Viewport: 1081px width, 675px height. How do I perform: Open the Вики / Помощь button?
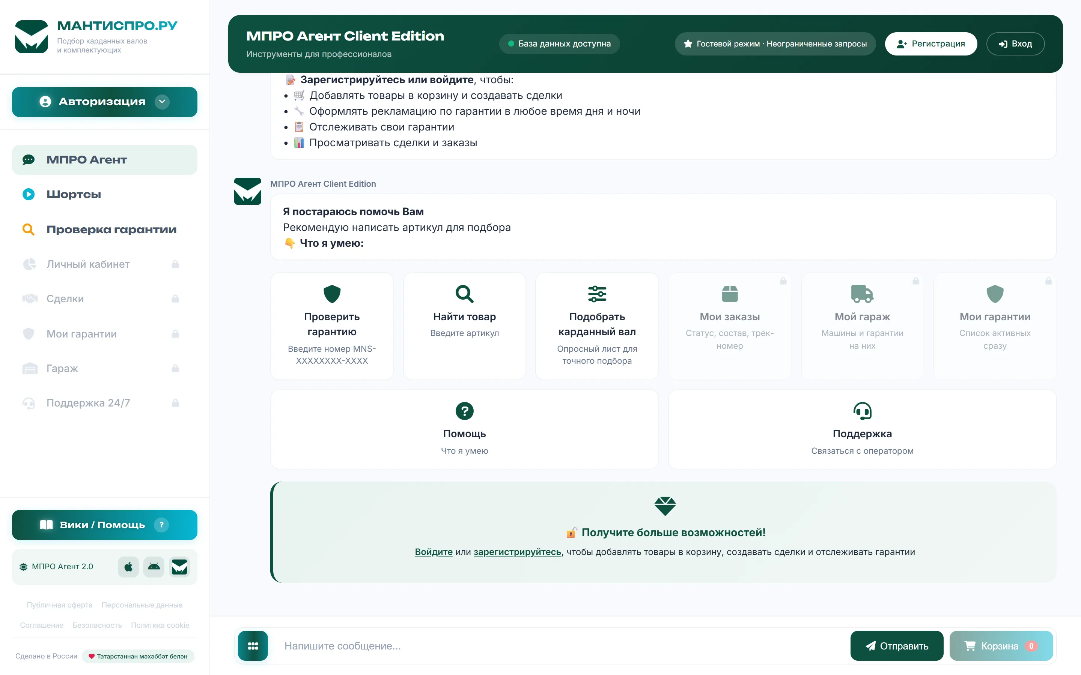pos(104,525)
